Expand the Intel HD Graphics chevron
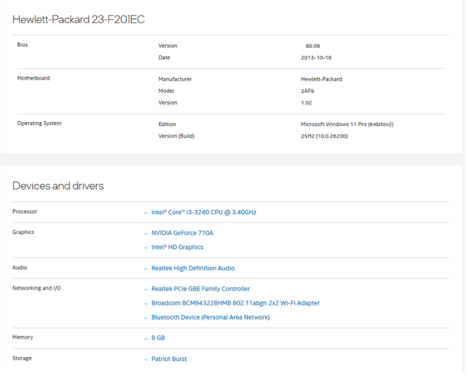This screenshot has width=467, height=377. coord(146,248)
